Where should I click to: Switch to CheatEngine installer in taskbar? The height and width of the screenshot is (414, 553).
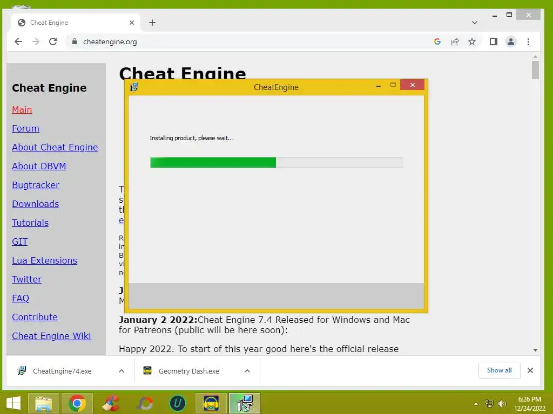(245, 403)
